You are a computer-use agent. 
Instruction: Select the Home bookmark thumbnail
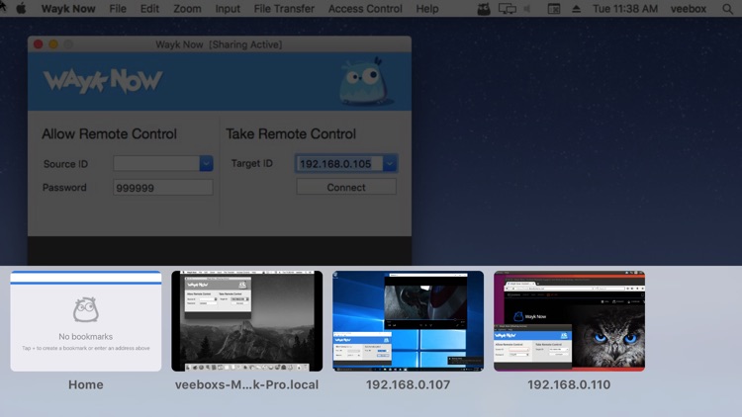[86, 321]
